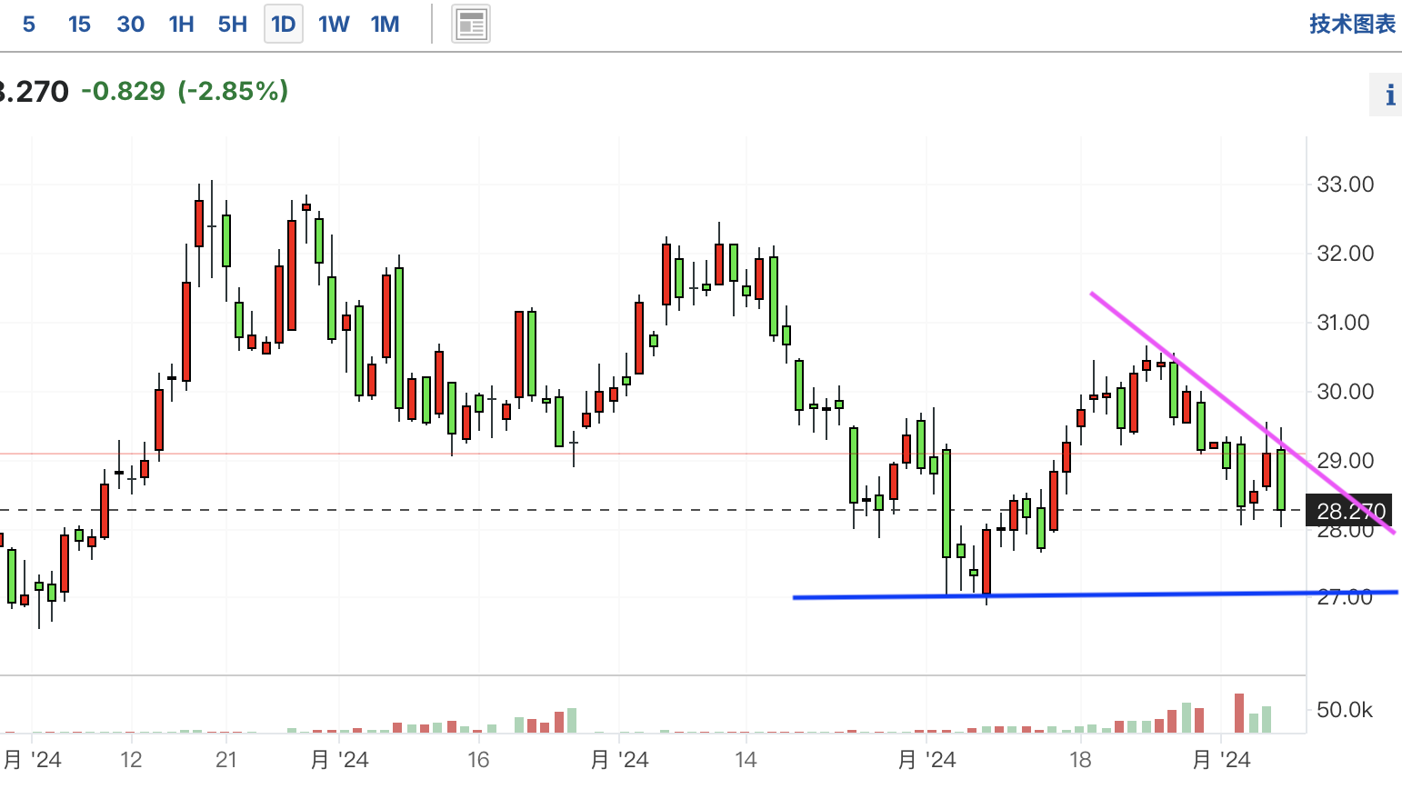Open the chart layout icon

click(471, 25)
